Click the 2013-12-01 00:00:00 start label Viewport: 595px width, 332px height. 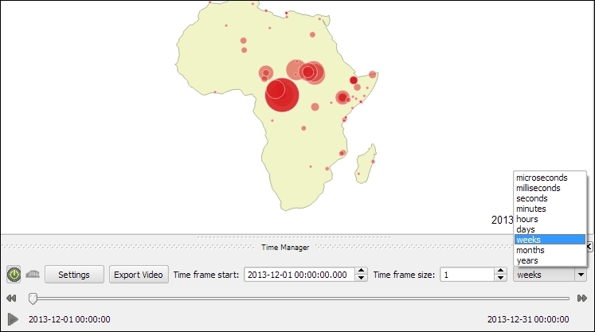click(x=69, y=319)
